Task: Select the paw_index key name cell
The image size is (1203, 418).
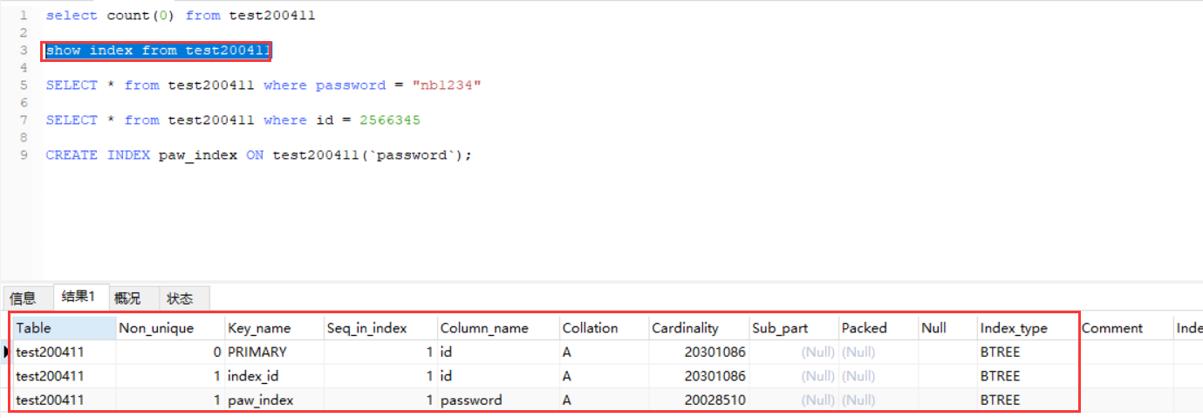Action: pos(274,400)
